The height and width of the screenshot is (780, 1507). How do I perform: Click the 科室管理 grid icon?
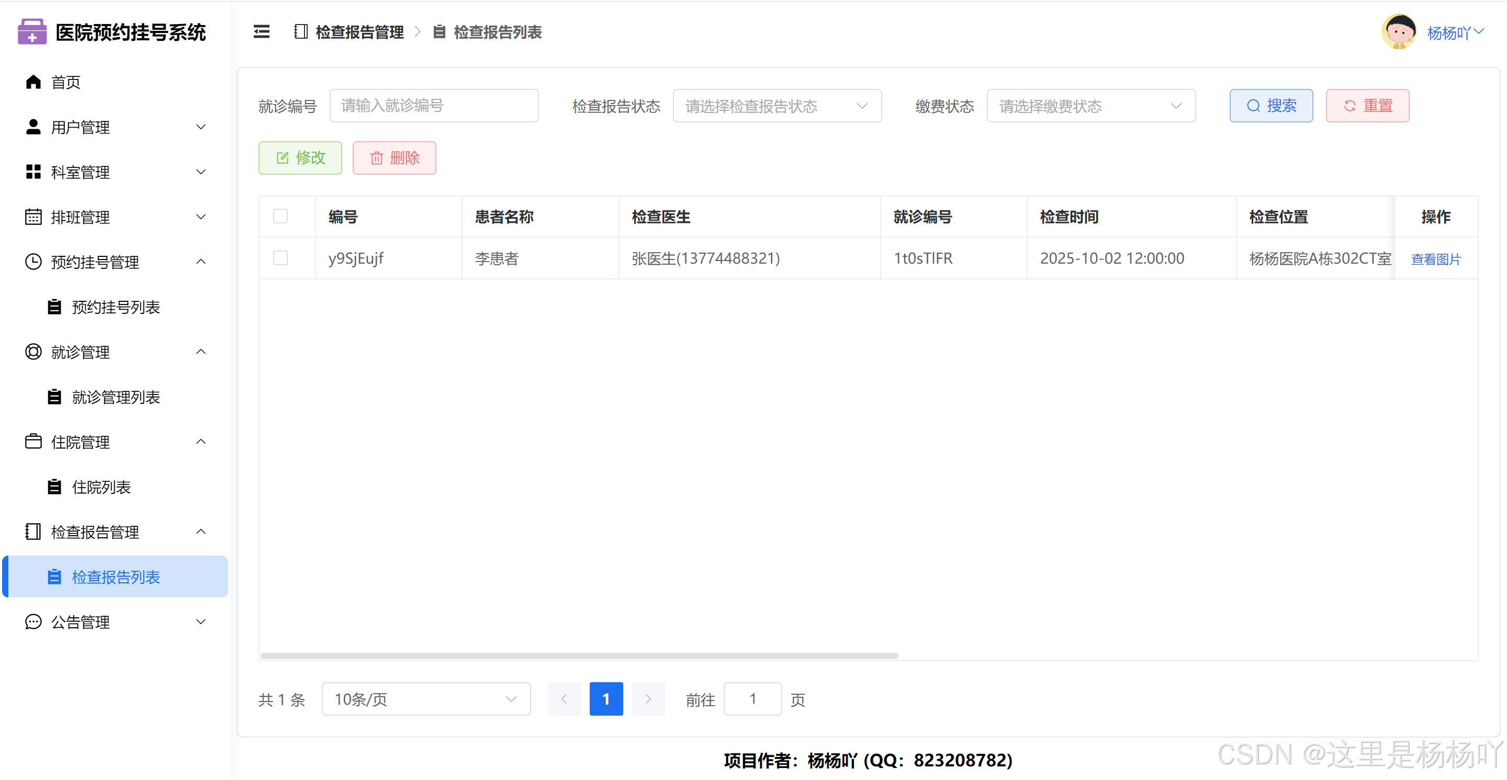coord(33,172)
